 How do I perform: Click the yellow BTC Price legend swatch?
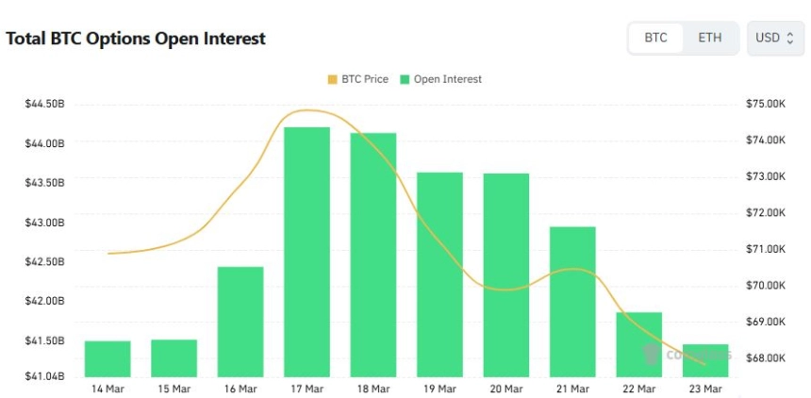tap(332, 79)
